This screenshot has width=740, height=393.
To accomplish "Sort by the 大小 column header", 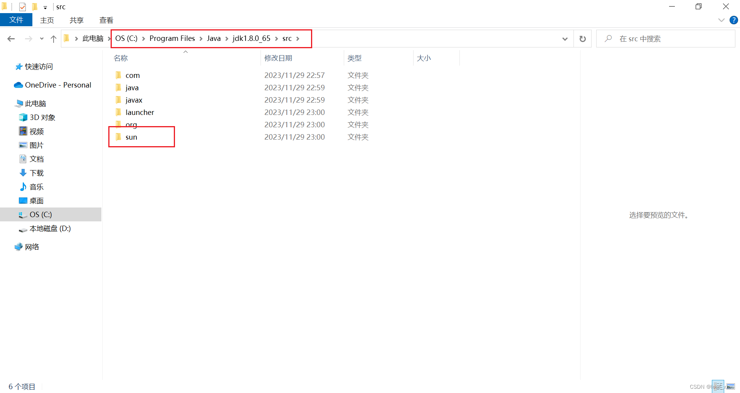I will [424, 58].
